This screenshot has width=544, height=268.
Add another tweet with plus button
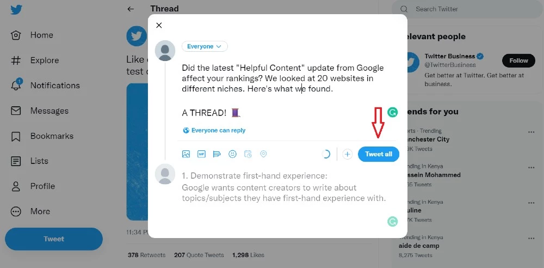[348, 154]
